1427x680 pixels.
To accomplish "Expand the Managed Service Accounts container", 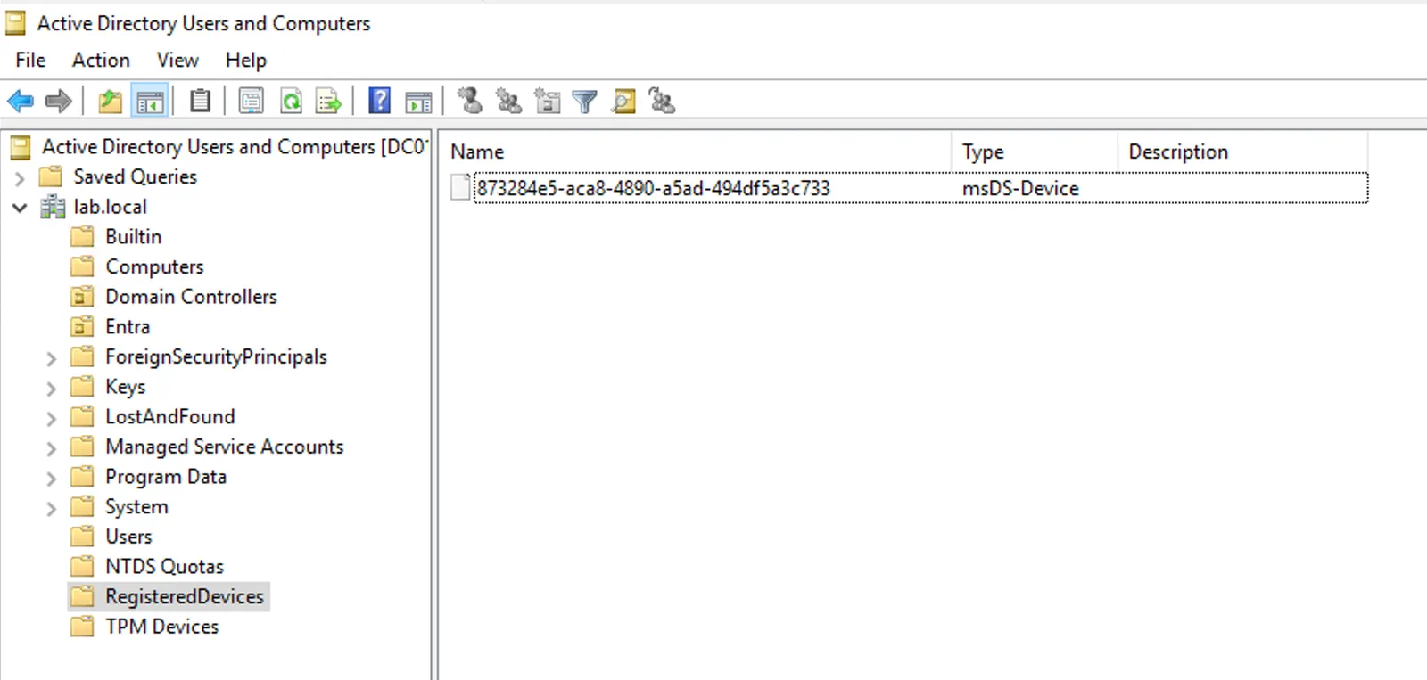I will (51, 448).
